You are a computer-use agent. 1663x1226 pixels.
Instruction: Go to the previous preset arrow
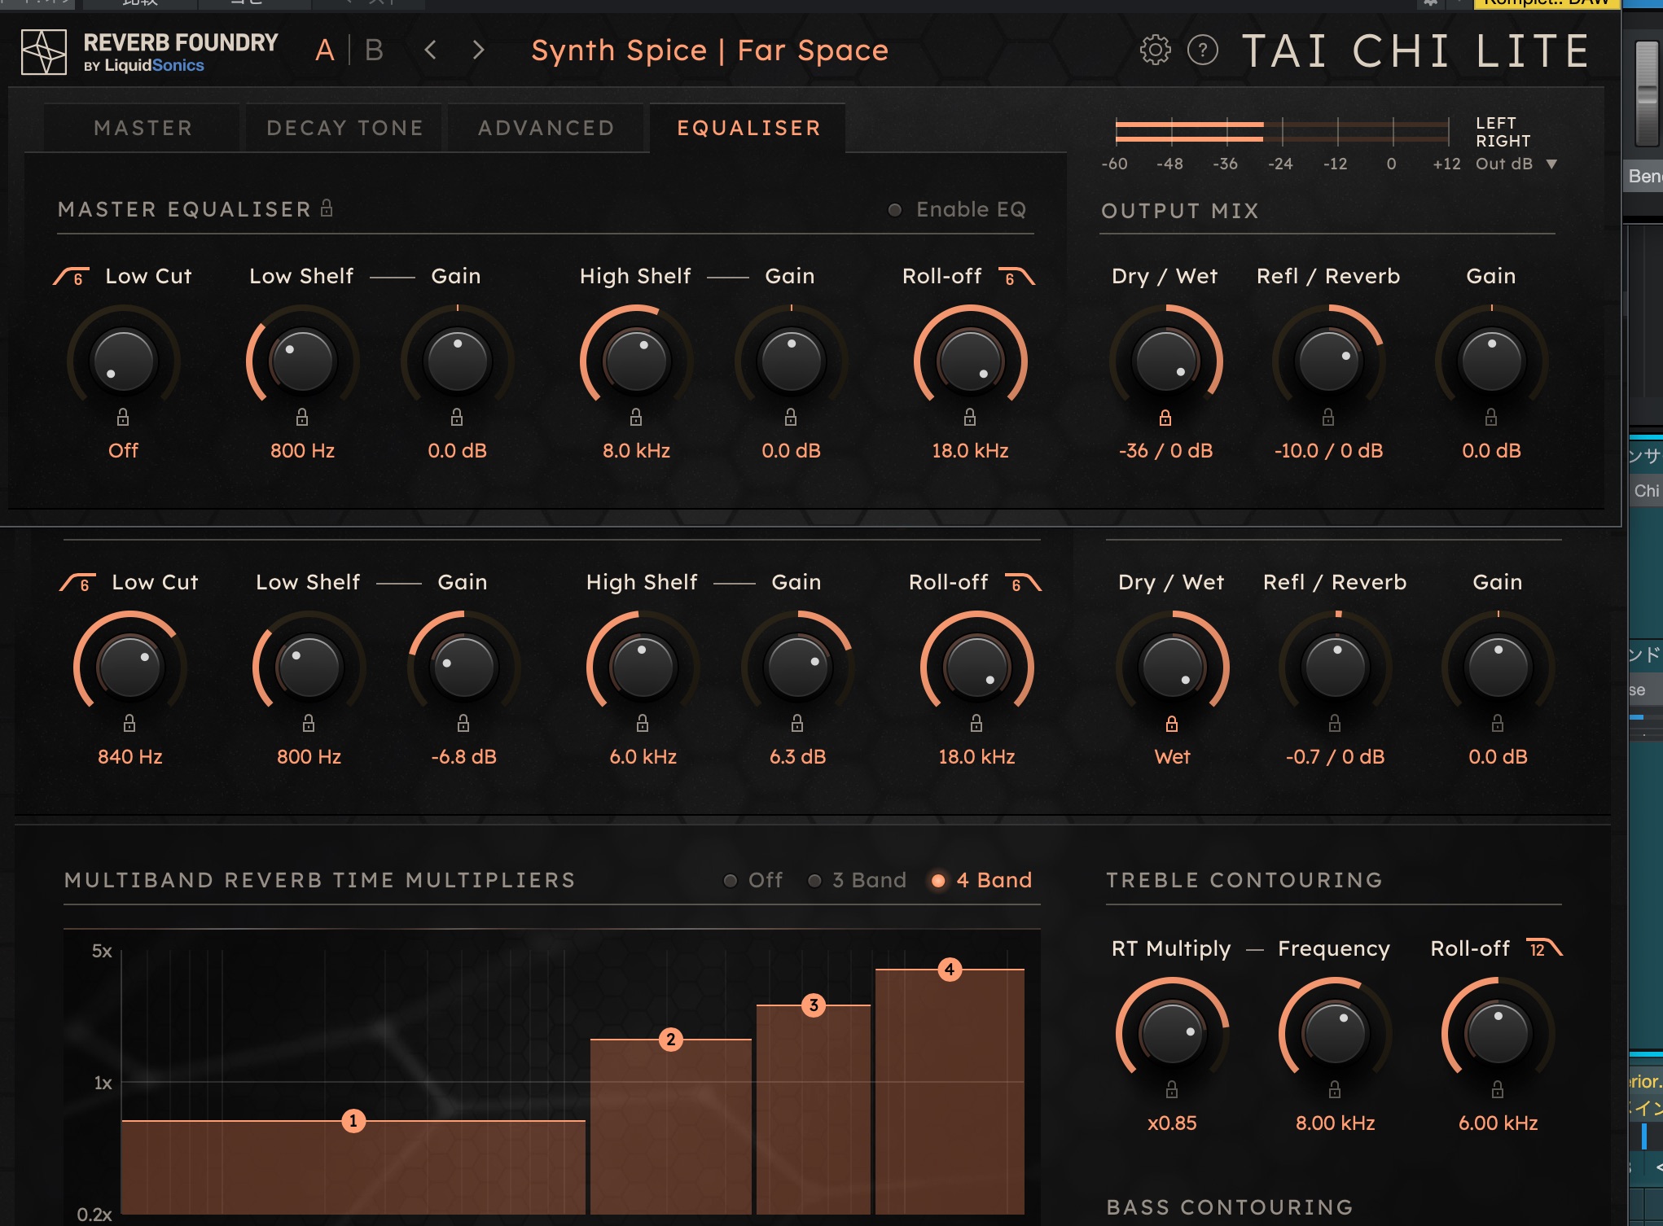click(431, 50)
